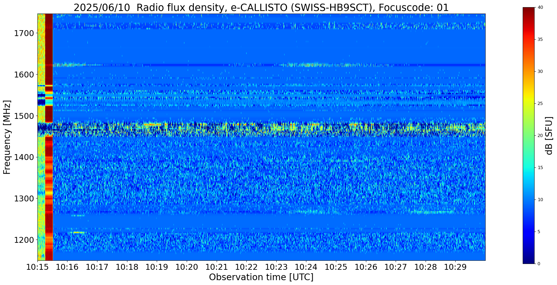Image resolution: width=557 pixels, height=285 pixels.
Task: Click the 10:15 time tick label
Action: coord(37,267)
